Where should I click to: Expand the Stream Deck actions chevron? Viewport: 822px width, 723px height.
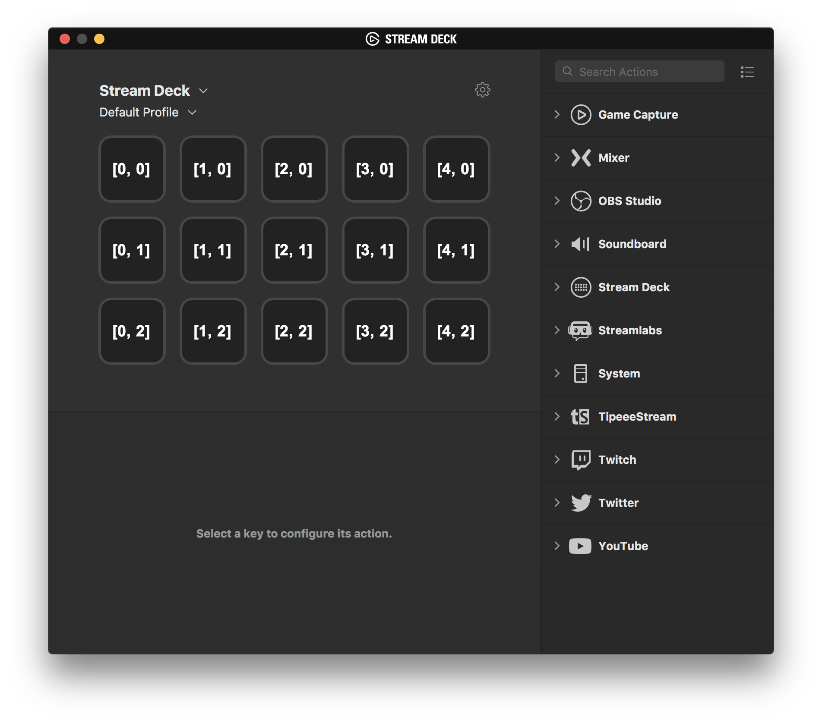click(x=557, y=287)
